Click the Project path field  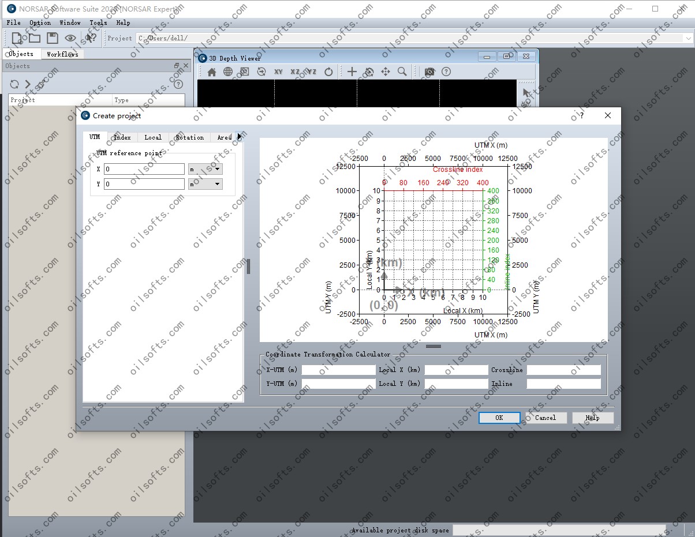coord(409,38)
